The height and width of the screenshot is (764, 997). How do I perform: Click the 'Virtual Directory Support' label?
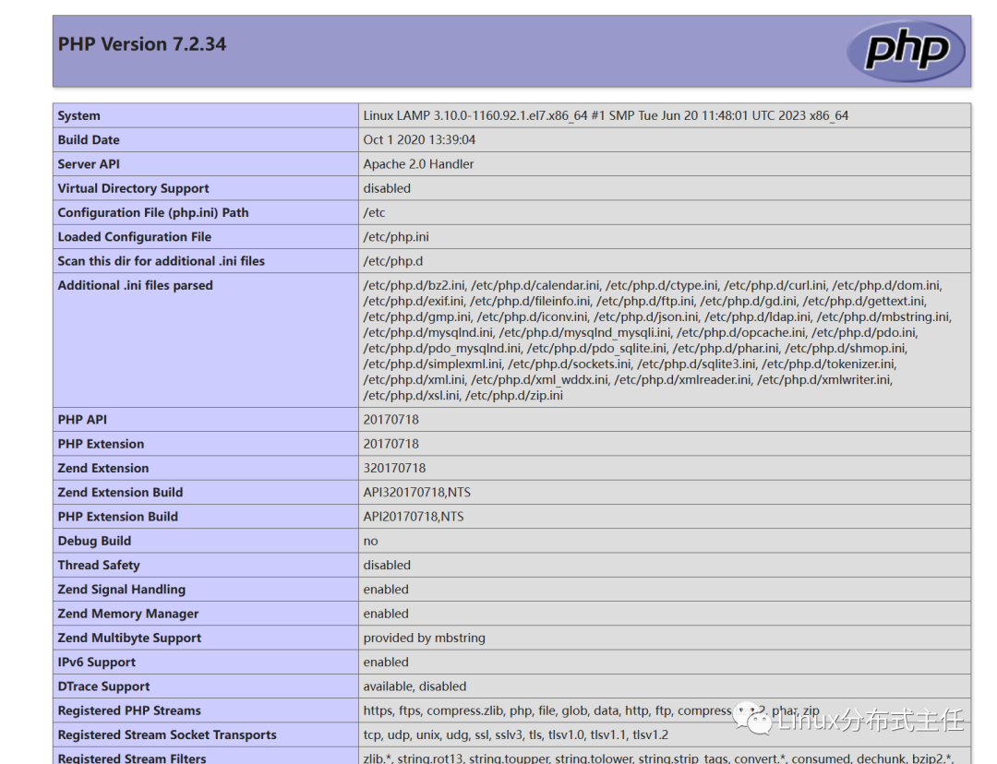133,188
